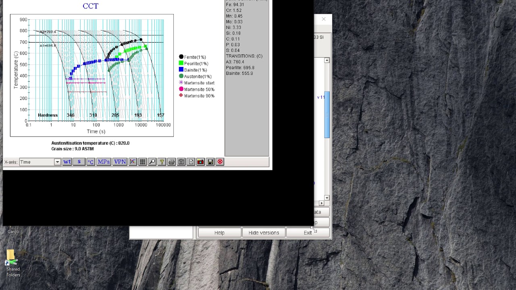Click the Mn: 0.45 composition value
The height and width of the screenshot is (290, 516).
[x=234, y=16]
